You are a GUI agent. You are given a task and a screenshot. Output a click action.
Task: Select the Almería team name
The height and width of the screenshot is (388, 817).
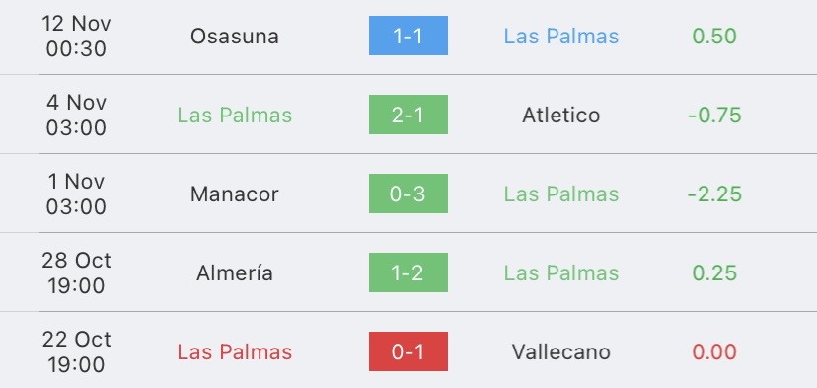(235, 272)
